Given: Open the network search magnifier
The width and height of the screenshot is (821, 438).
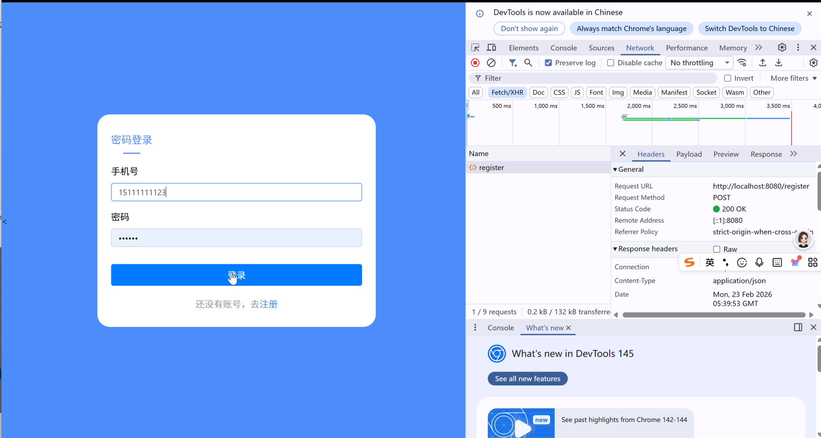Looking at the screenshot, I should pos(528,63).
